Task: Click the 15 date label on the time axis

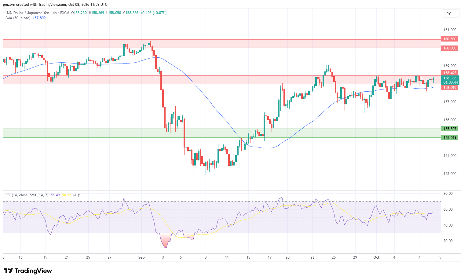Action: 248,257
